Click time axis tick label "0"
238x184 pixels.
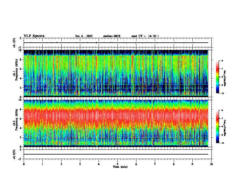24,164
